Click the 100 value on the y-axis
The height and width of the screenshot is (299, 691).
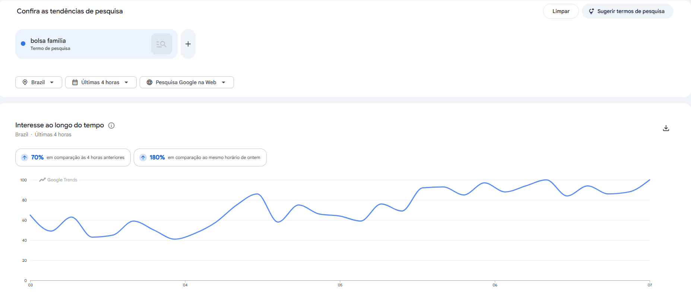pyautogui.click(x=23, y=180)
